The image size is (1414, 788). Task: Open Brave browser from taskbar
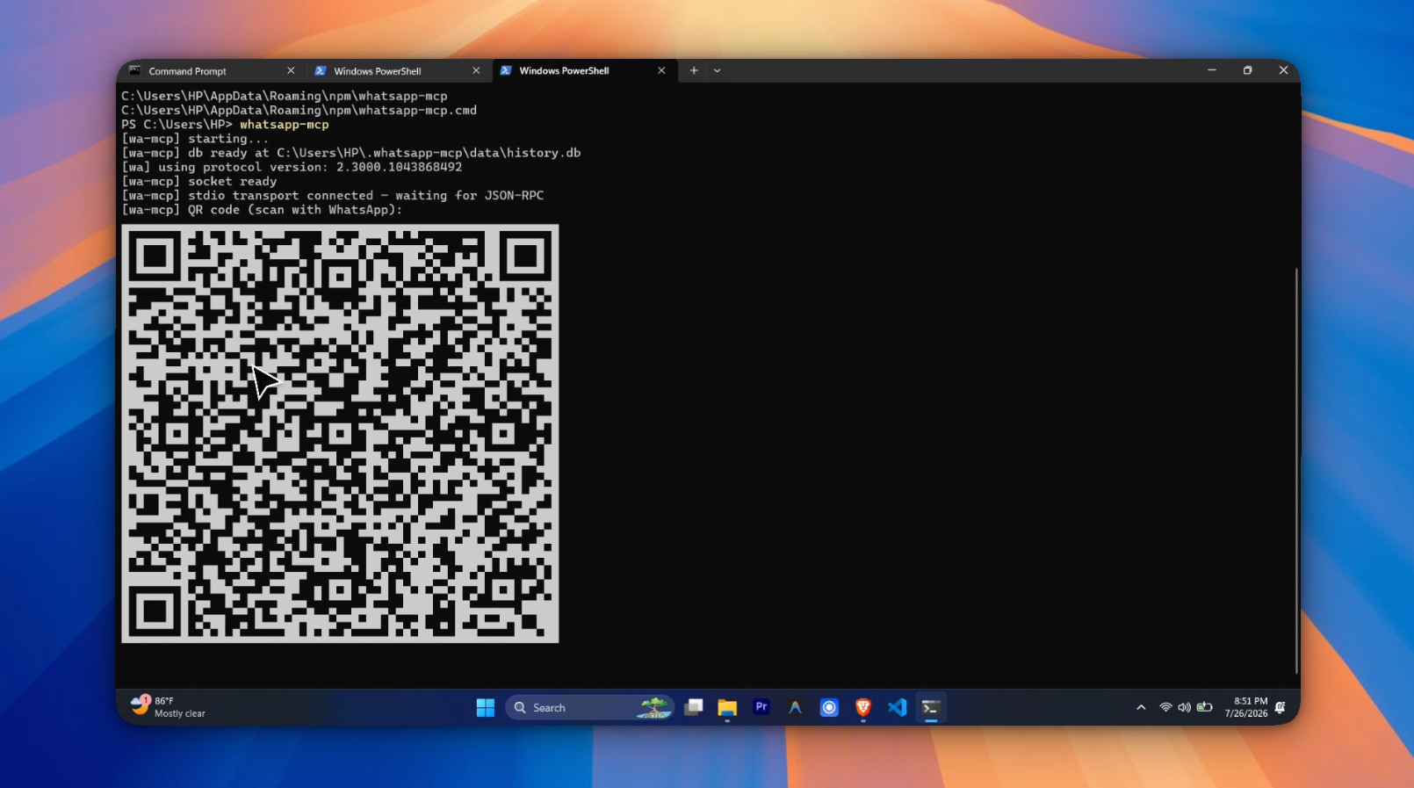pos(863,708)
